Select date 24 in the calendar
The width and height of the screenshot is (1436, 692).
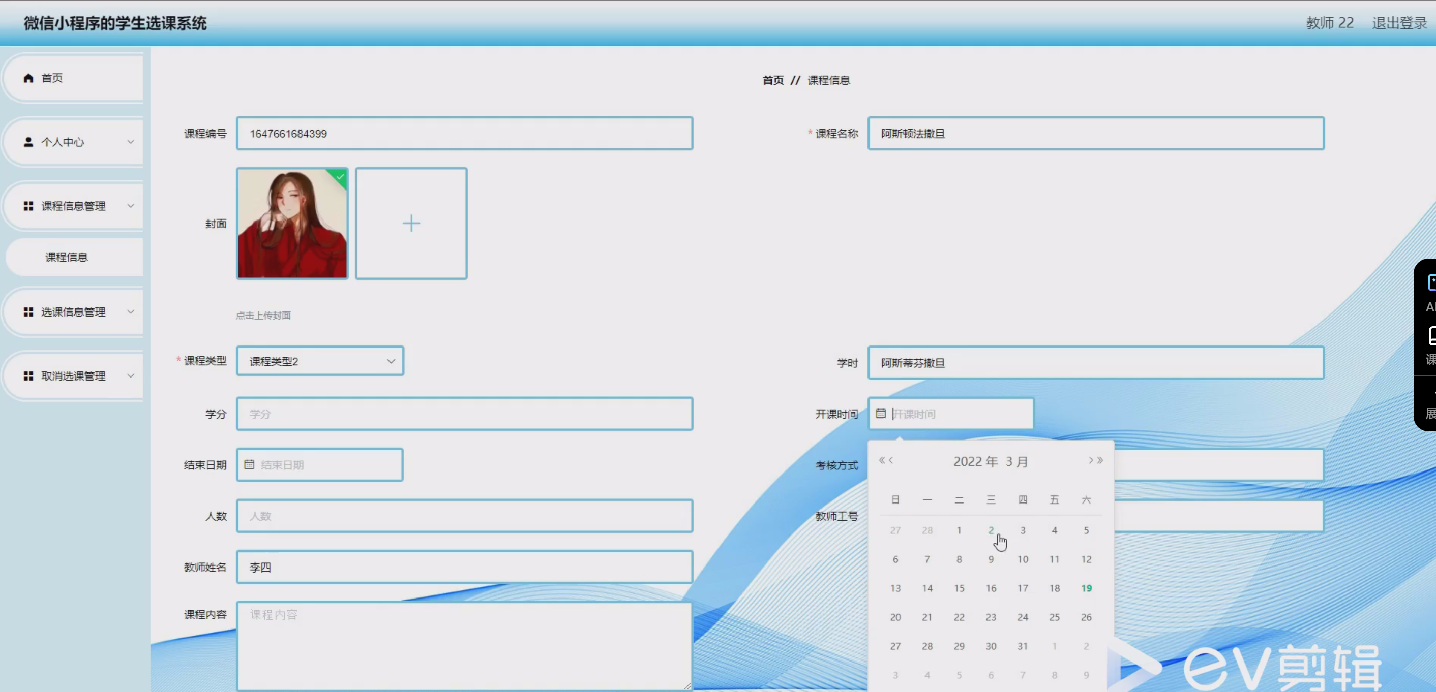1023,617
